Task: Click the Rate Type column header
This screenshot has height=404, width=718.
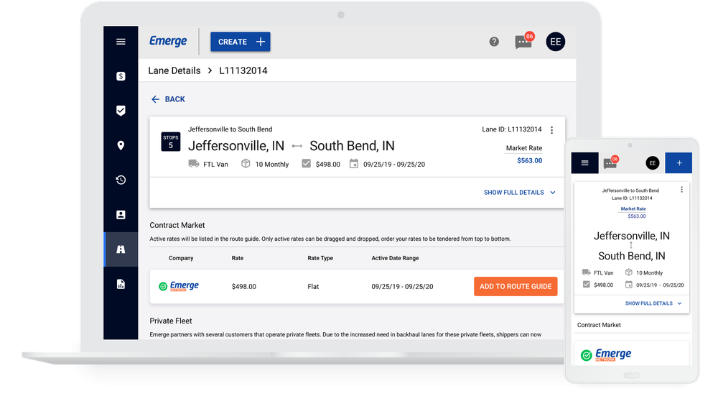Action: pyautogui.click(x=320, y=258)
